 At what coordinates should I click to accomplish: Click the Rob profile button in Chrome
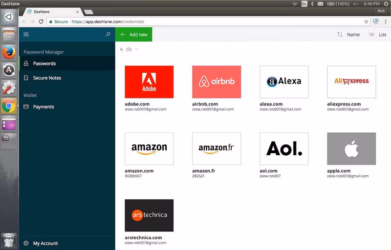(x=381, y=11)
